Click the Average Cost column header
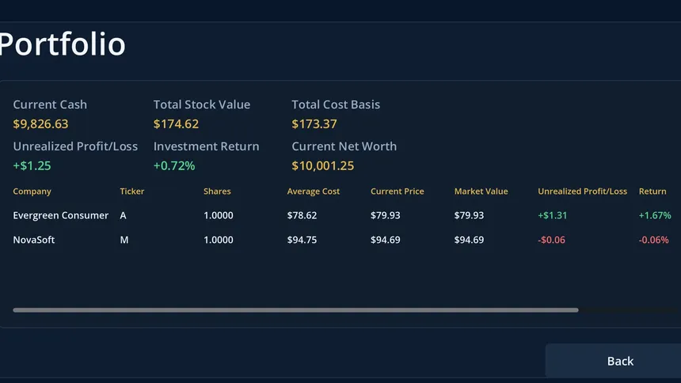Viewport: 681px width, 383px height. tap(313, 191)
